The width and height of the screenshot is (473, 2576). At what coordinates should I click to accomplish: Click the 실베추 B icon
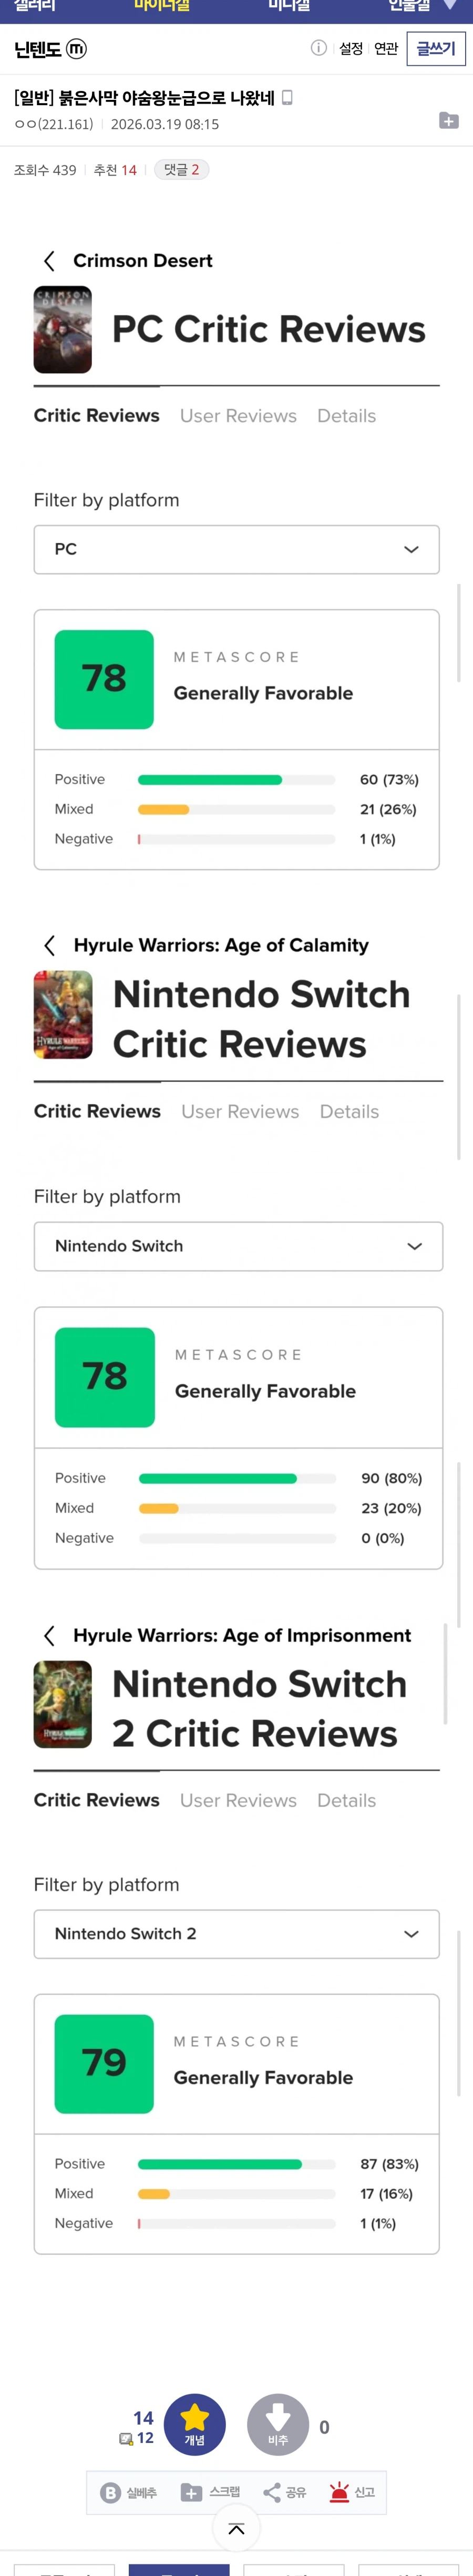coord(111,2492)
